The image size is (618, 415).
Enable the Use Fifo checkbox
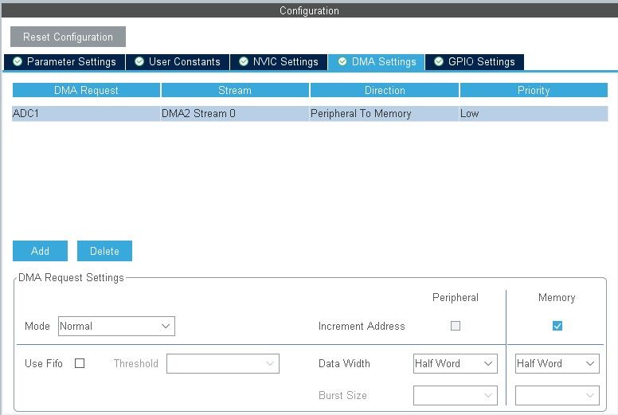pos(80,363)
